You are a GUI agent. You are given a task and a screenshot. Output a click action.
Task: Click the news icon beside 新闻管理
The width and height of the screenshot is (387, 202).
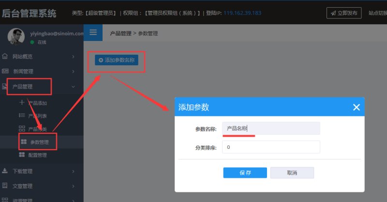5,71
